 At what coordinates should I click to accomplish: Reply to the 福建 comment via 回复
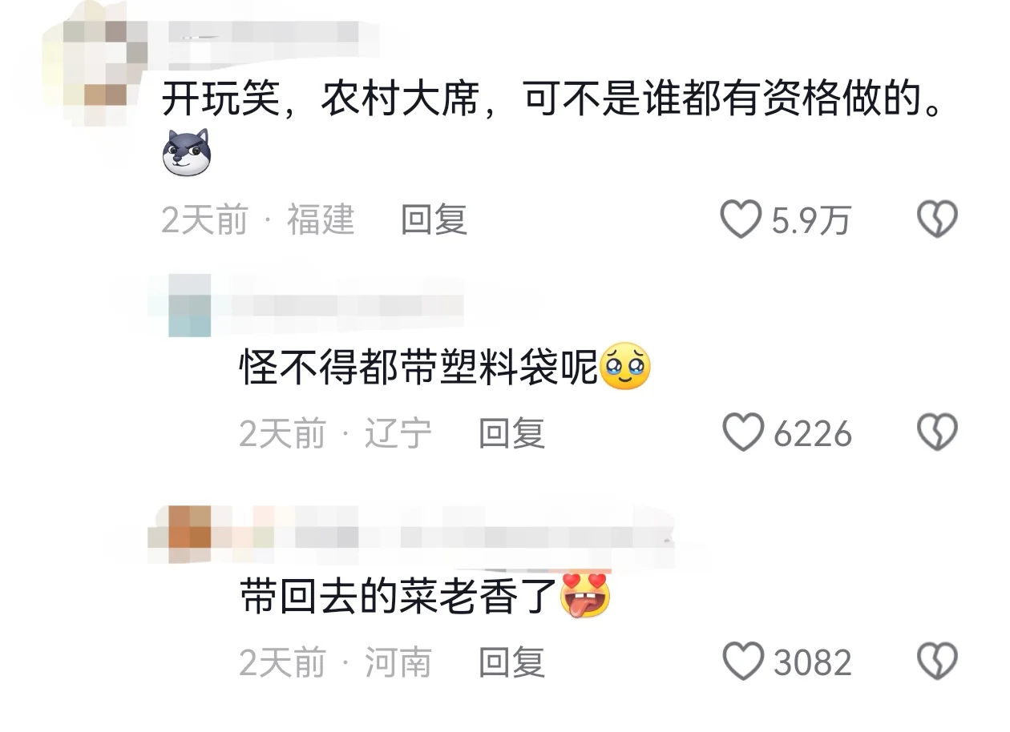click(x=434, y=219)
